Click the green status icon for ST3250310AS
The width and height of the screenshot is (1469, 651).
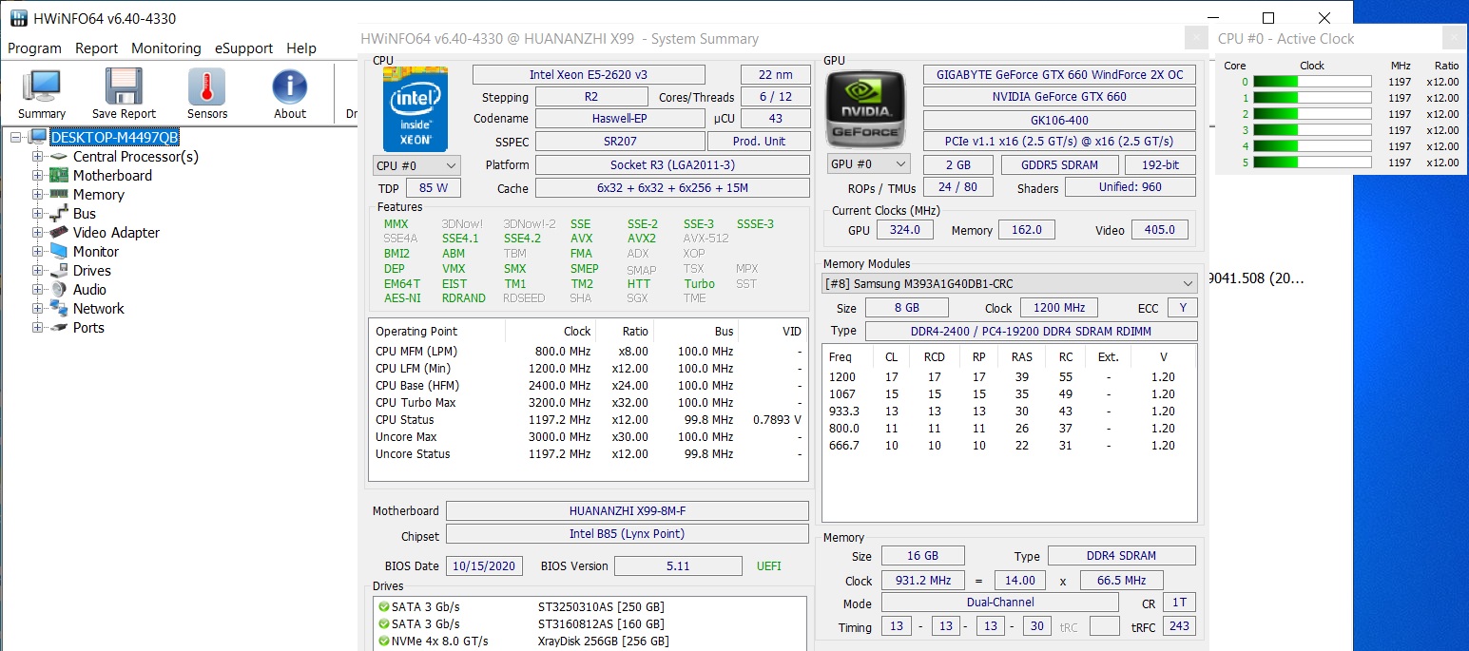pyautogui.click(x=383, y=606)
